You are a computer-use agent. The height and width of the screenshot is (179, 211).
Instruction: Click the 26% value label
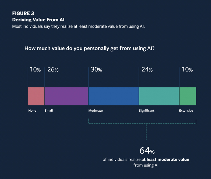(53, 70)
